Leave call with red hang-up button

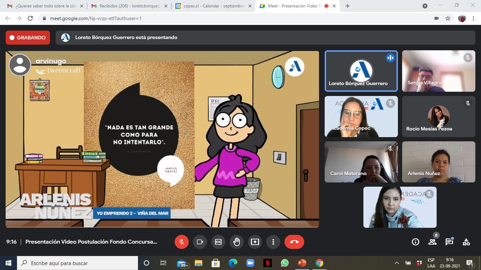tap(294, 242)
